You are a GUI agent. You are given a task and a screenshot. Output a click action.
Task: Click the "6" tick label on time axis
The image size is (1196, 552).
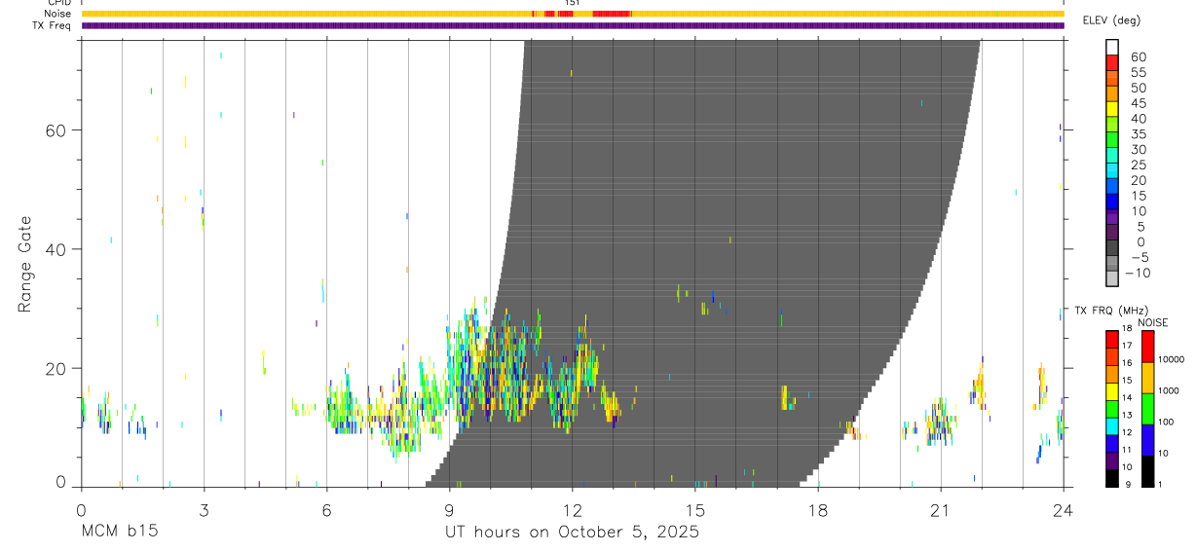coord(326,510)
